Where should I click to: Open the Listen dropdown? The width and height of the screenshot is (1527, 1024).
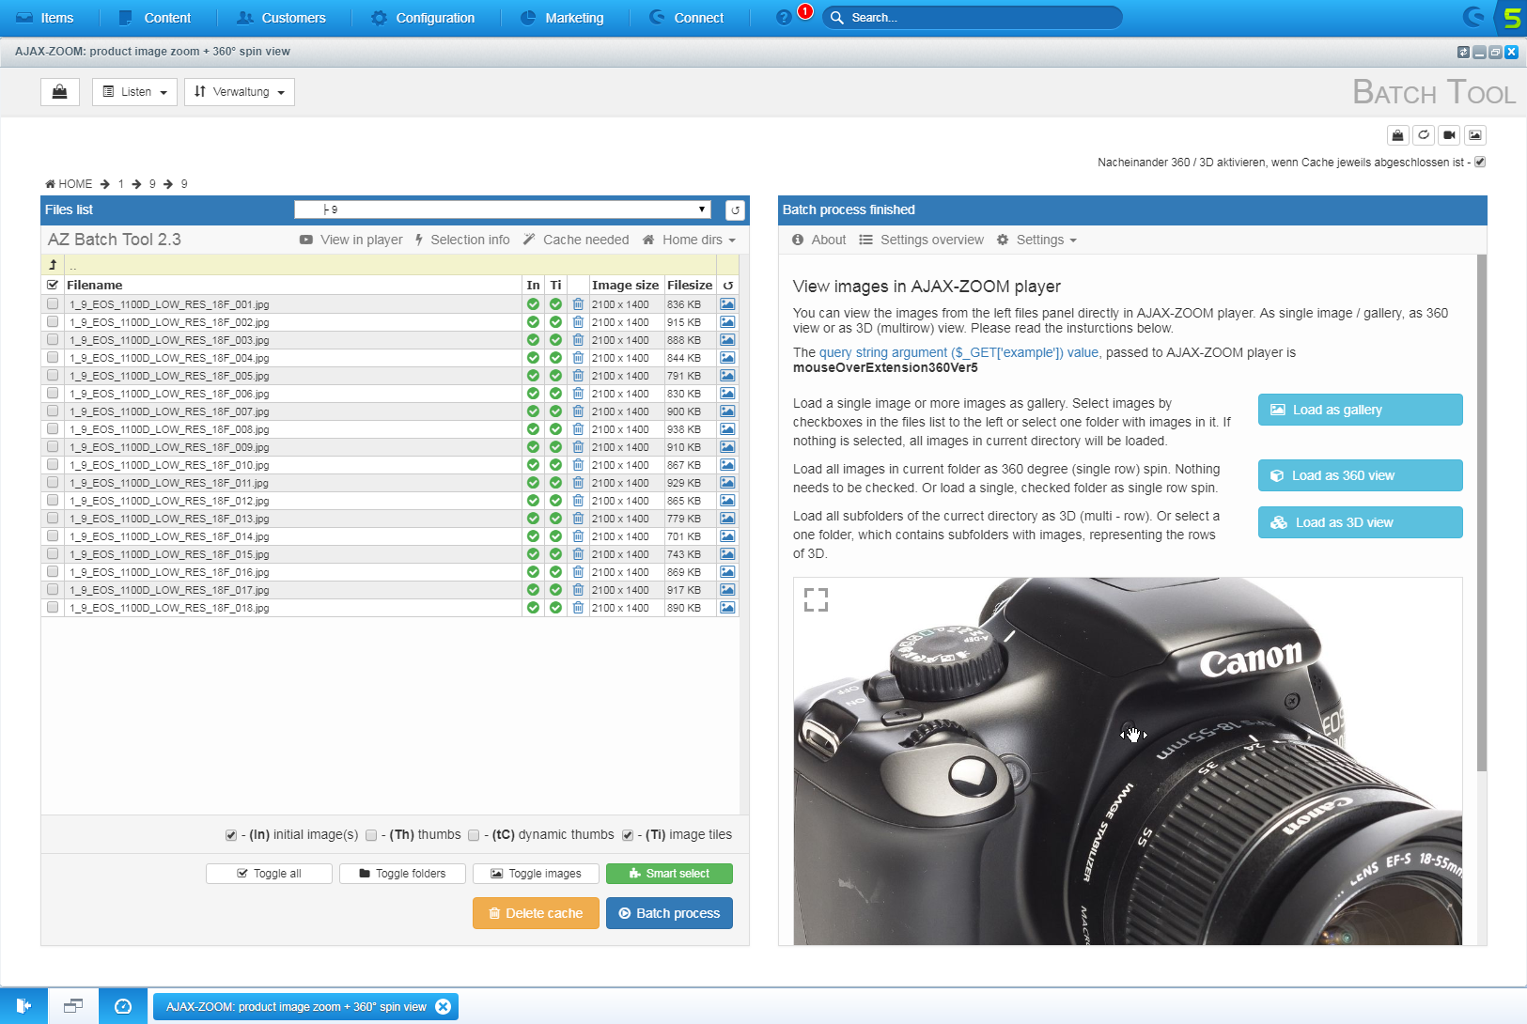point(134,92)
